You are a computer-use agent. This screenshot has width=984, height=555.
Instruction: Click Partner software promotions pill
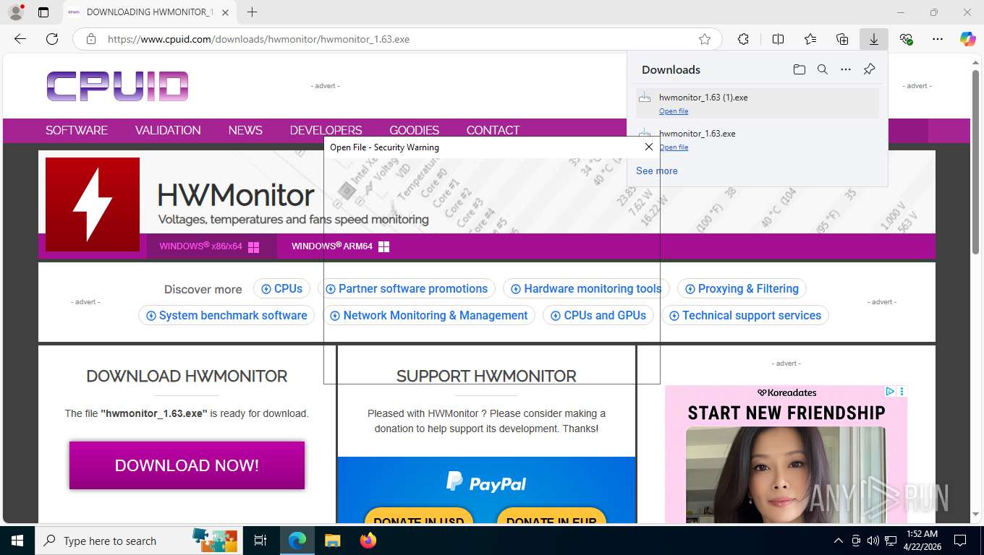(407, 288)
